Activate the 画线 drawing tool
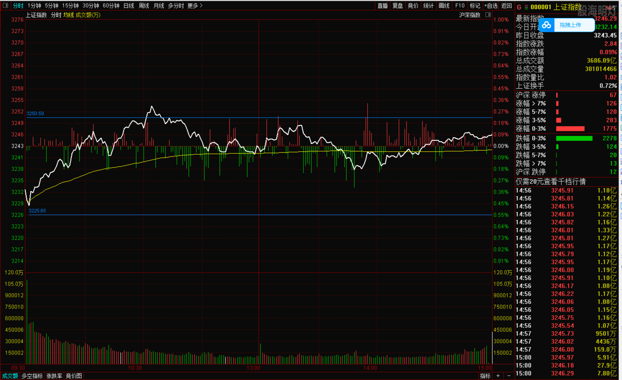622x380 pixels. [444, 6]
